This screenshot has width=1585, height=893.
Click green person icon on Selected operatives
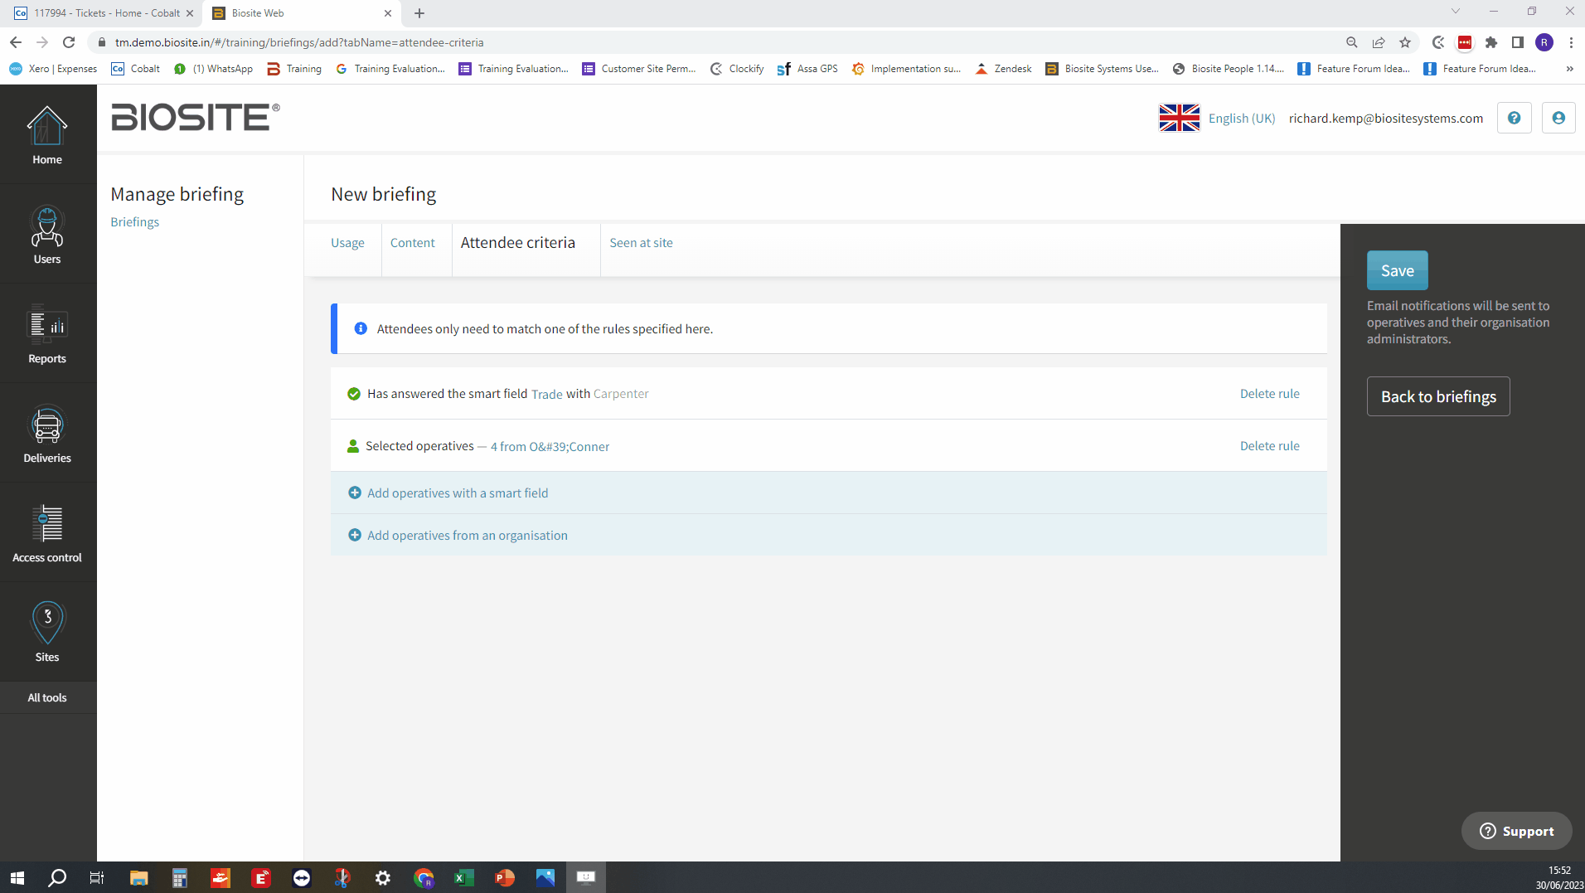pos(353,446)
